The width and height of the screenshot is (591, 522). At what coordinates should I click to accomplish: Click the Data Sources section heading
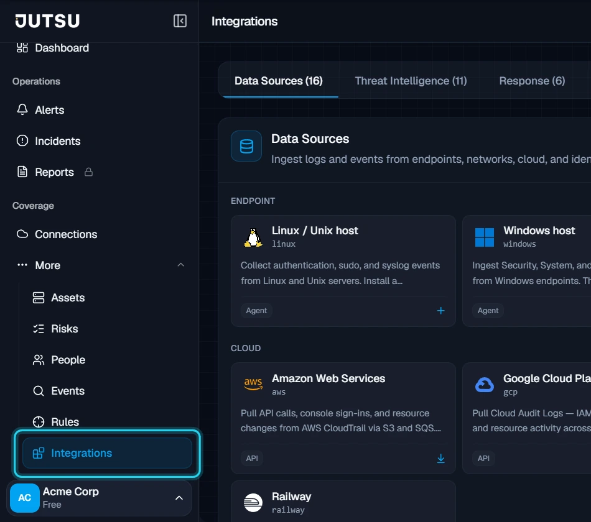[x=310, y=139]
